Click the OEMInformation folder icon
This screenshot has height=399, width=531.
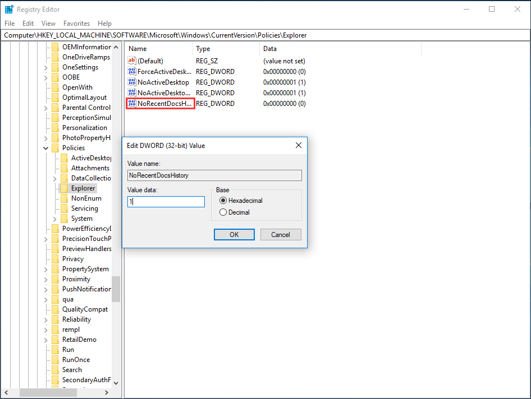55,47
